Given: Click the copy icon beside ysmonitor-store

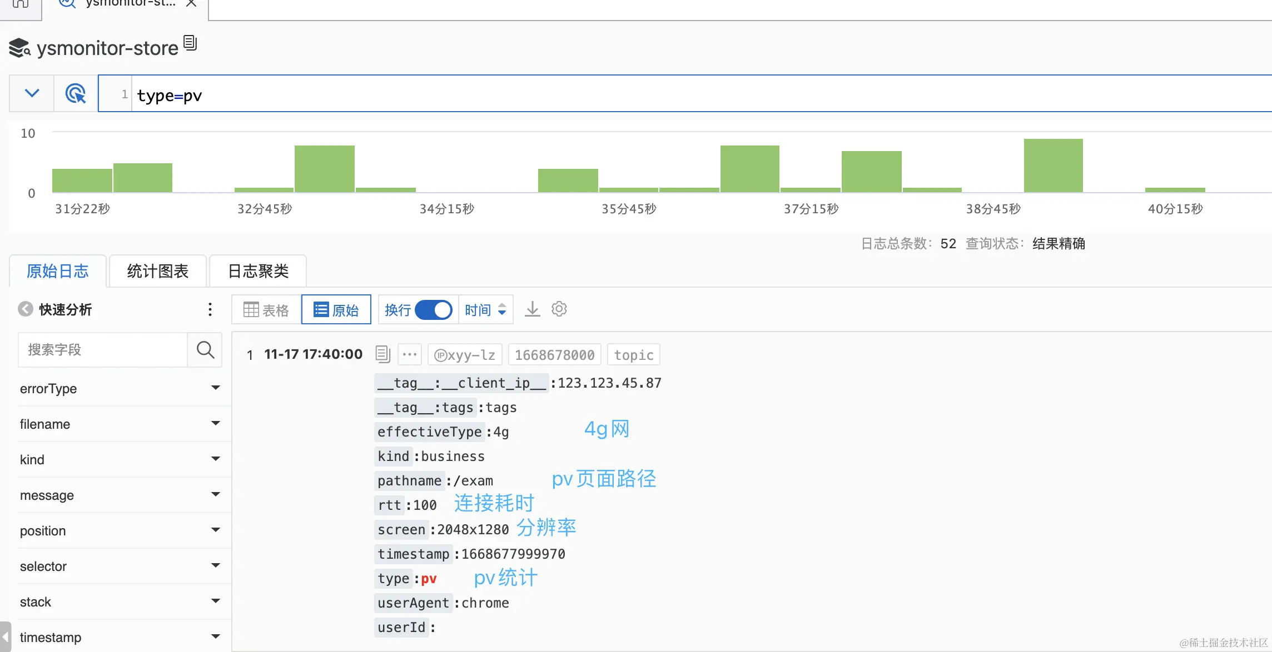Looking at the screenshot, I should pyautogui.click(x=190, y=43).
